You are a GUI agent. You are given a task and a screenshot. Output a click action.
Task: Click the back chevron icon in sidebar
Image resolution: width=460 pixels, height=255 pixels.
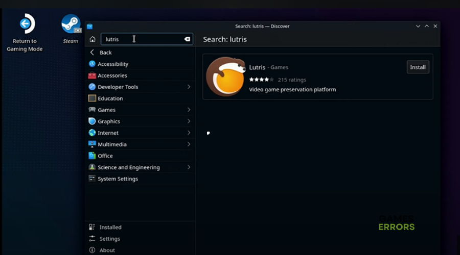click(92, 52)
